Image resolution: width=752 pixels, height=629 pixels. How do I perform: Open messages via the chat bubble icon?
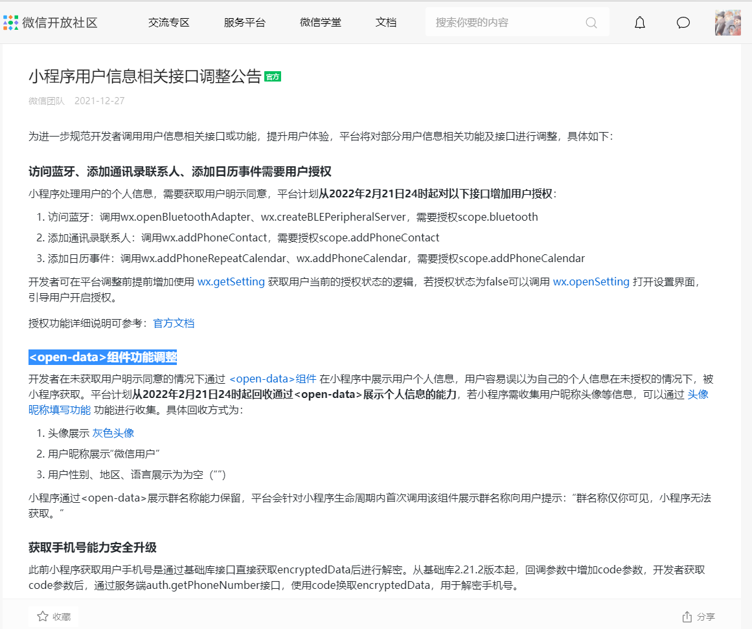[683, 22]
